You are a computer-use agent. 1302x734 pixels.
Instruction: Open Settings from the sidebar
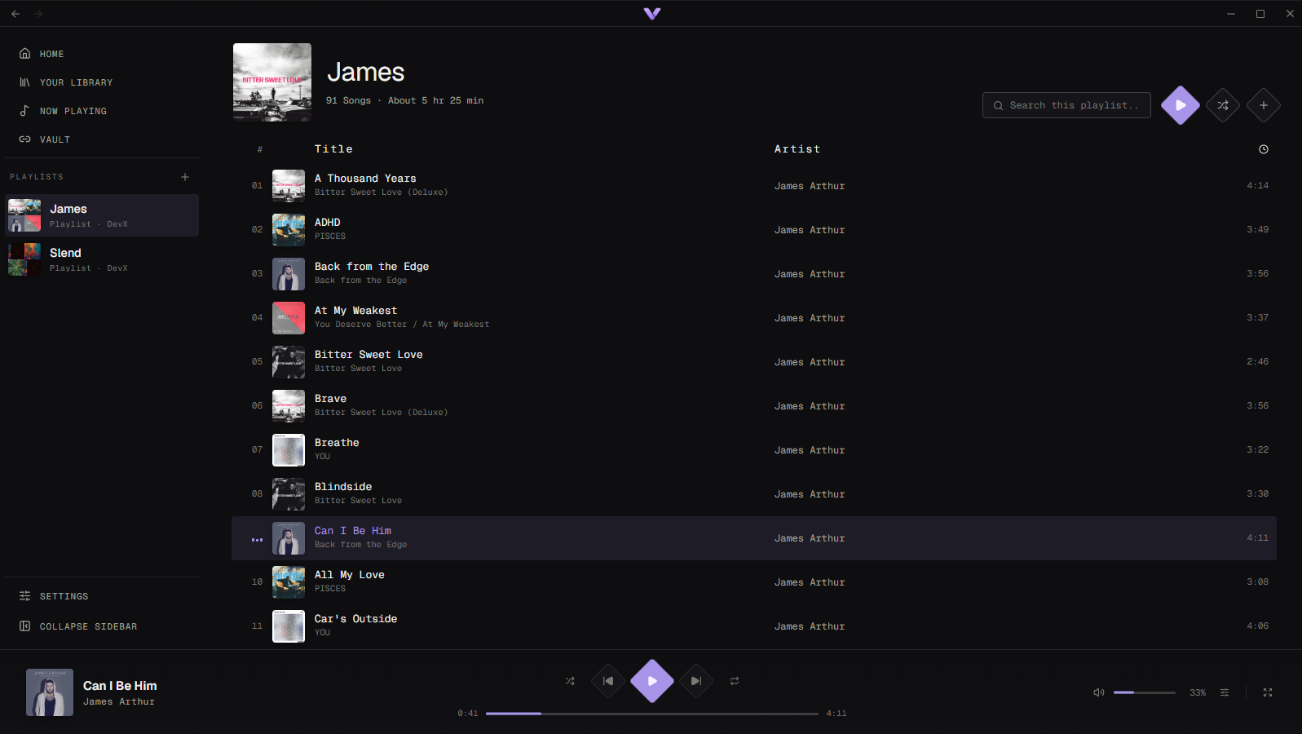[54, 596]
